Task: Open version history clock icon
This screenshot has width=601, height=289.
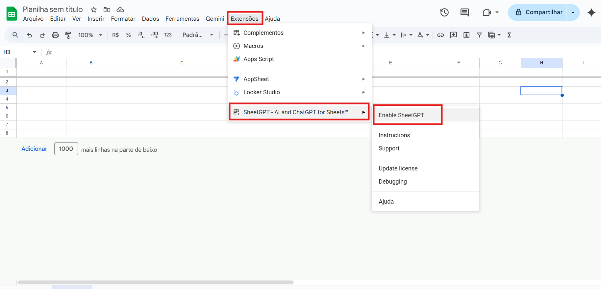Action: click(x=444, y=12)
